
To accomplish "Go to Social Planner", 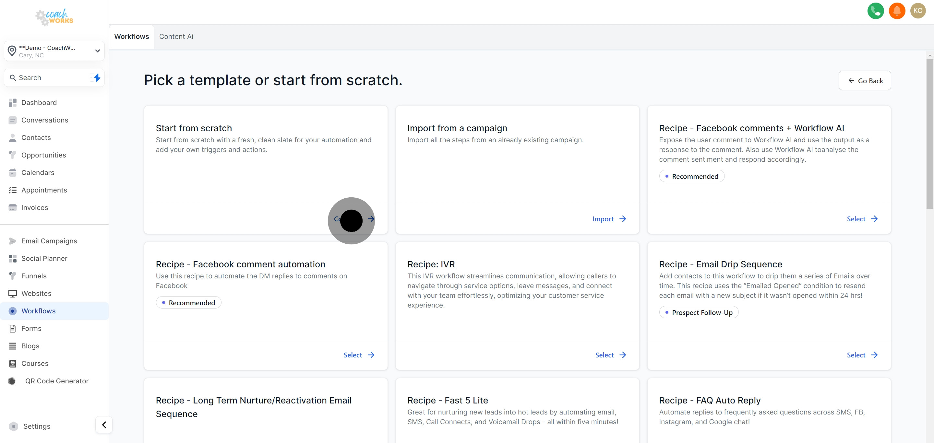I will tap(44, 258).
